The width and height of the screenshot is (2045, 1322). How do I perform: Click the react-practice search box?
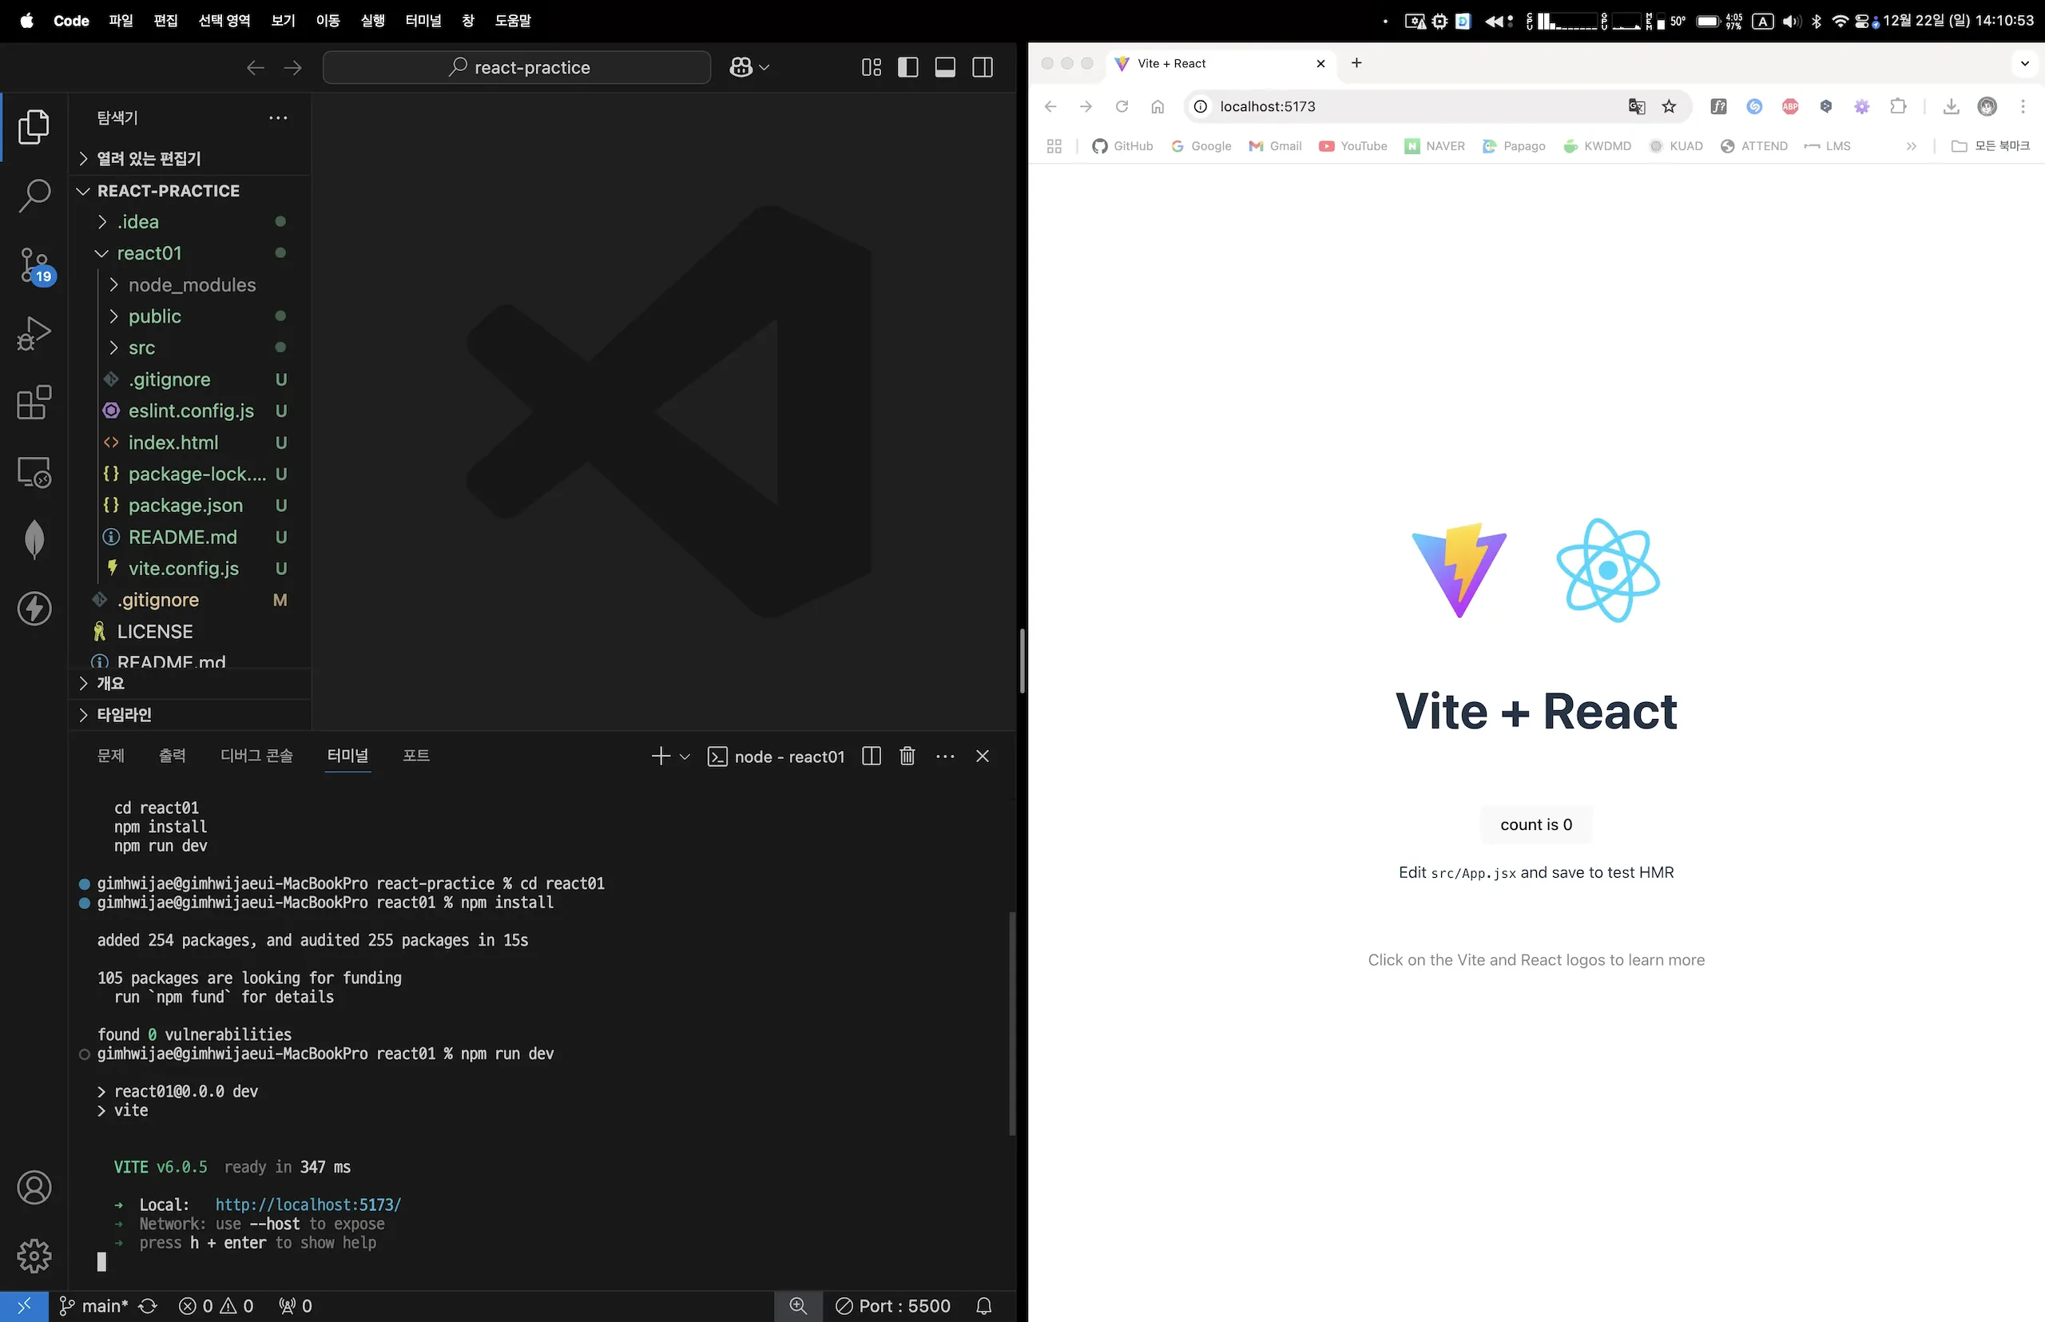tap(516, 67)
